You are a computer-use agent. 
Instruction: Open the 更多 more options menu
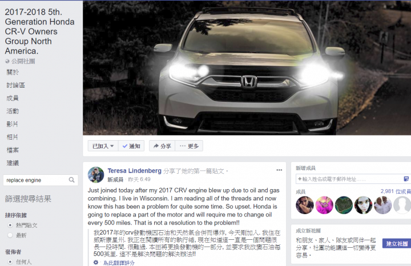point(190,146)
